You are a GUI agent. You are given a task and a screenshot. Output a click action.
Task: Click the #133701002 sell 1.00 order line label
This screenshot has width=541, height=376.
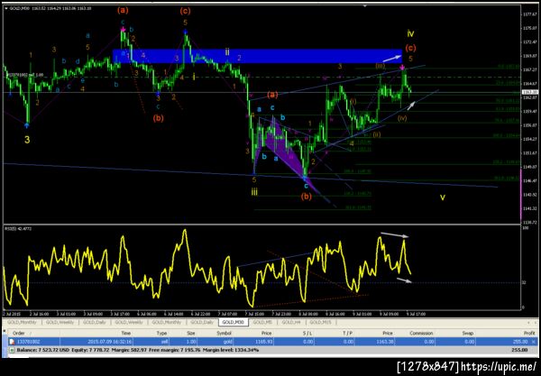pyautogui.click(x=24, y=75)
